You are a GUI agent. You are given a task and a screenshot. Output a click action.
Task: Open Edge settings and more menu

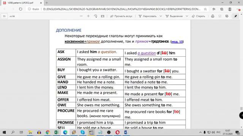click(x=238, y=9)
